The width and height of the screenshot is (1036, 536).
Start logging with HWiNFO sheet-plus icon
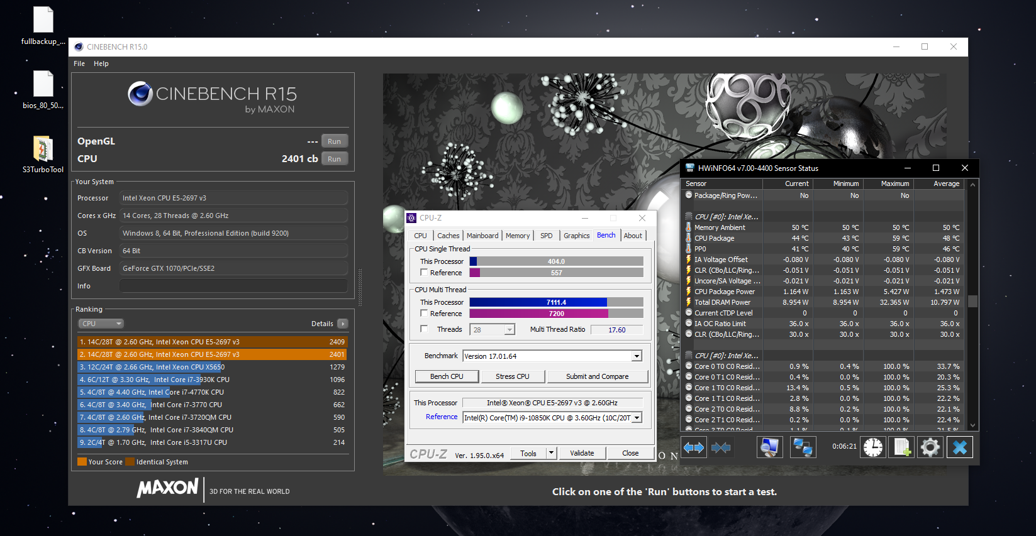click(x=901, y=447)
